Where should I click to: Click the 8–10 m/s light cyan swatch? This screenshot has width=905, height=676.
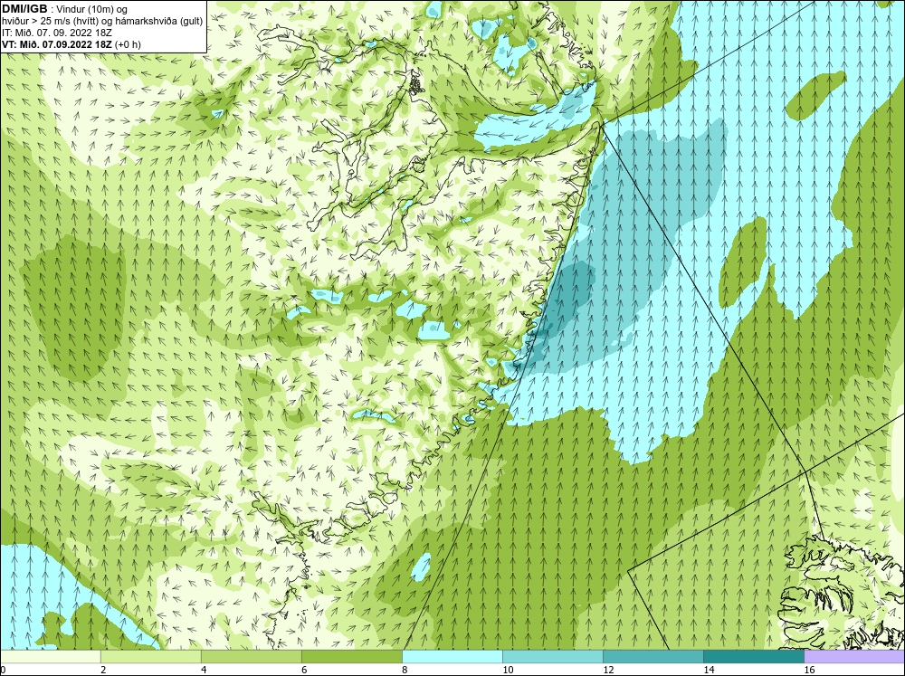pos(452,656)
